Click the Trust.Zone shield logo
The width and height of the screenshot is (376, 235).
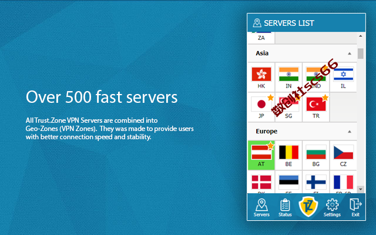pos(308,206)
